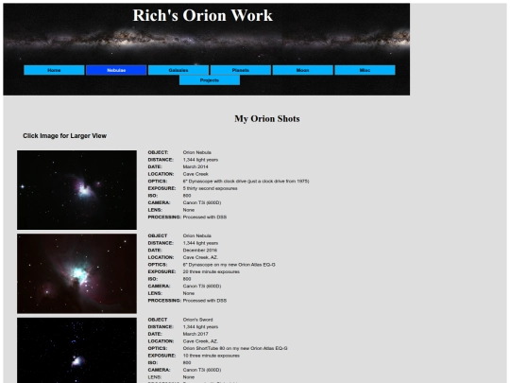Enlarge the March 2014 Orion Nebula image
The image size is (510, 383).
(x=76, y=190)
